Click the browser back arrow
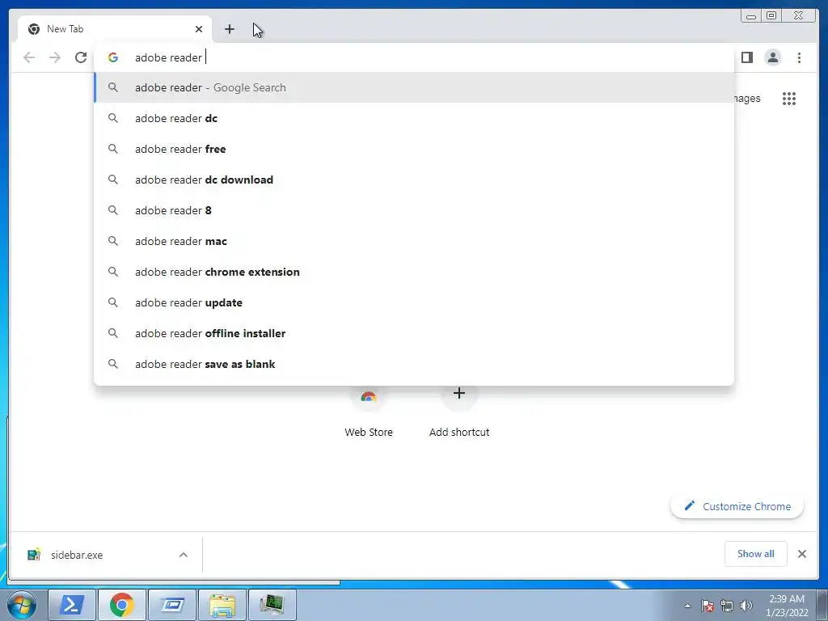 coord(29,57)
